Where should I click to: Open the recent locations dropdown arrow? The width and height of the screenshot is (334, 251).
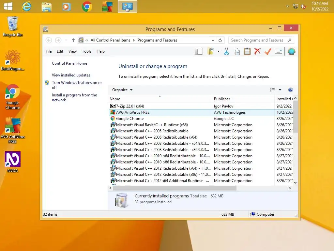66,40
